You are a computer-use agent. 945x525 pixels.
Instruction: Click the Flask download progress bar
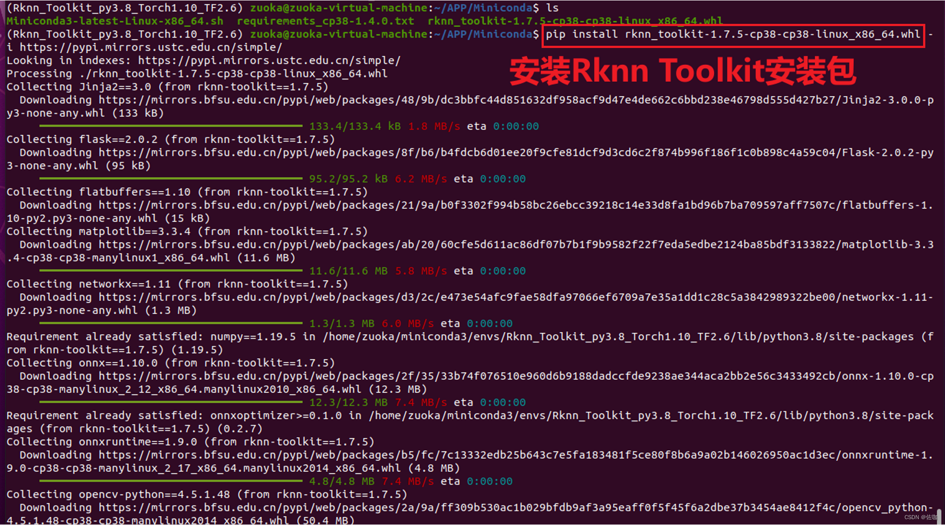(x=170, y=179)
